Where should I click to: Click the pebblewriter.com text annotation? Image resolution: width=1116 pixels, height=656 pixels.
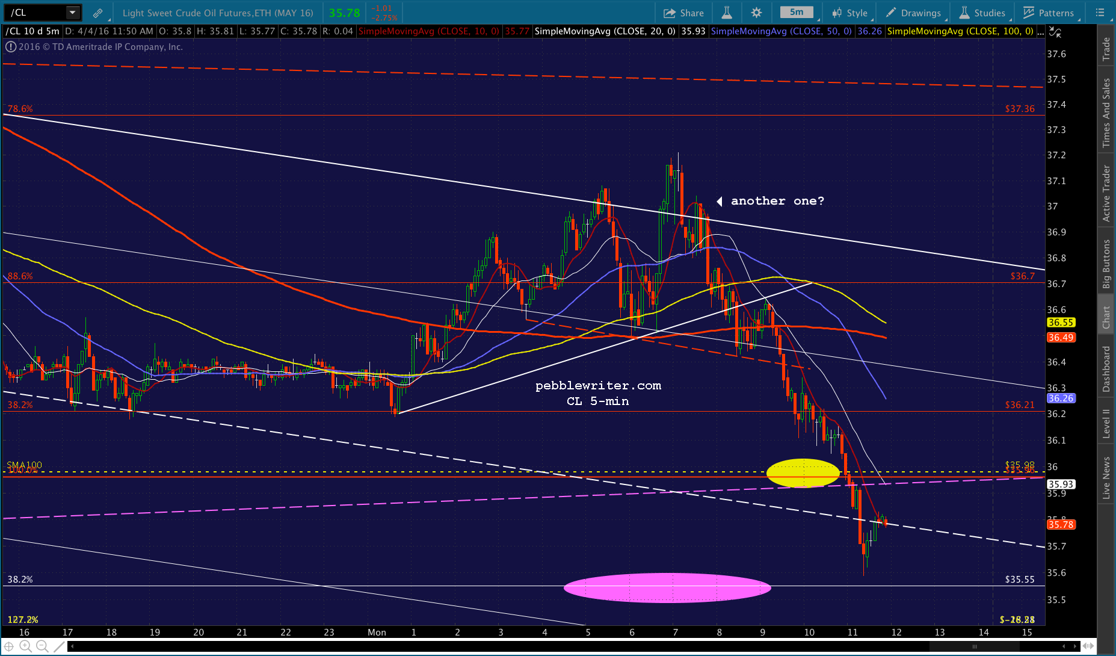click(598, 386)
